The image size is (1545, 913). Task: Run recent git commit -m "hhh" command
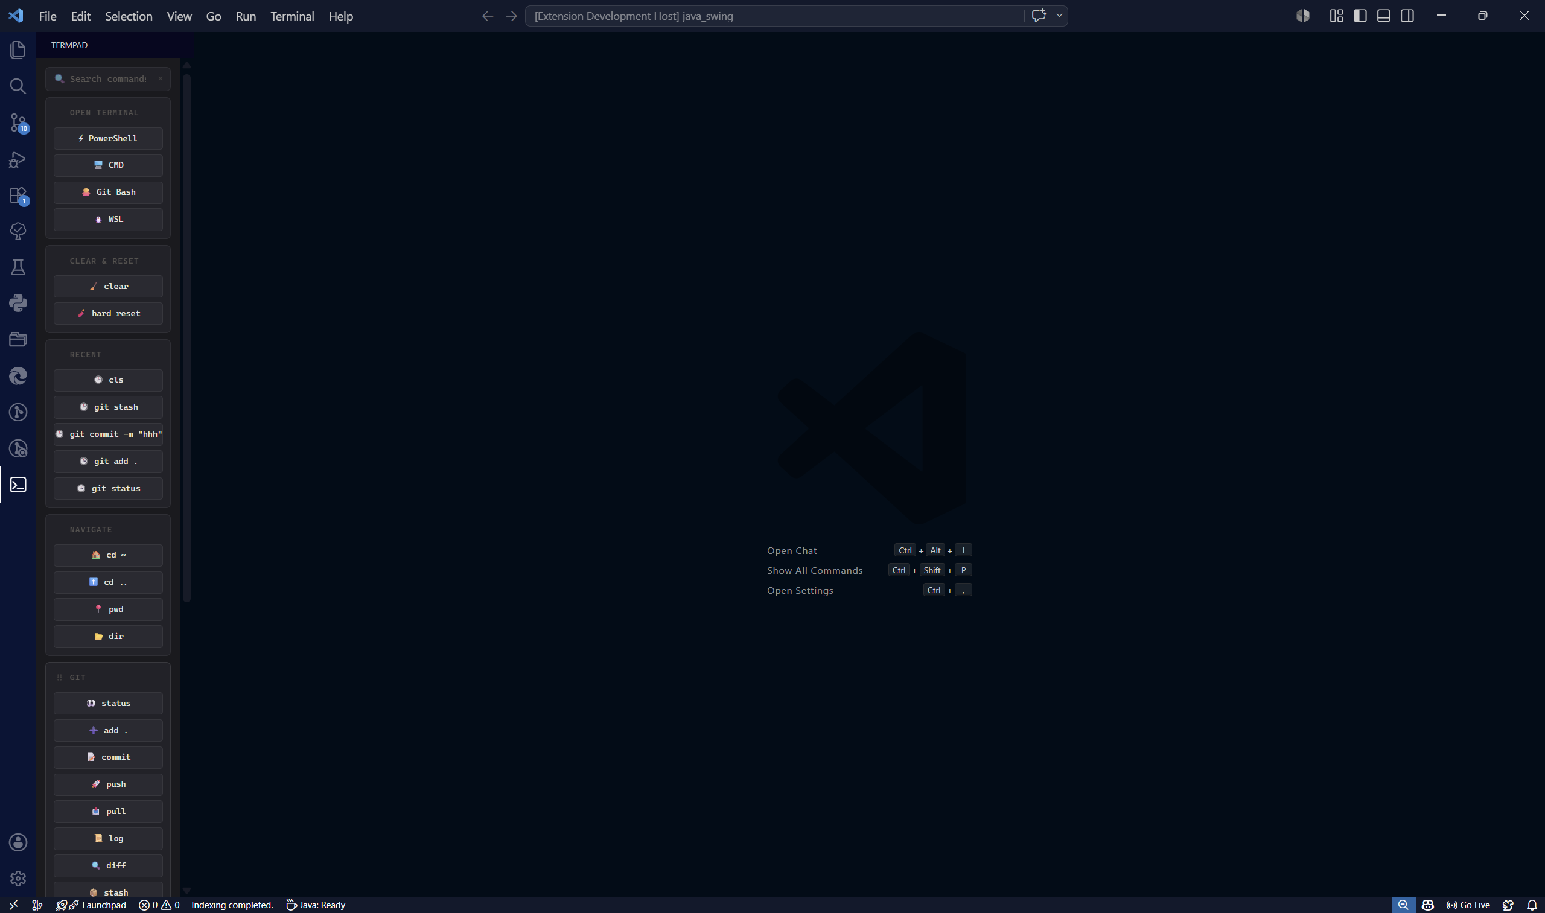[x=107, y=434]
